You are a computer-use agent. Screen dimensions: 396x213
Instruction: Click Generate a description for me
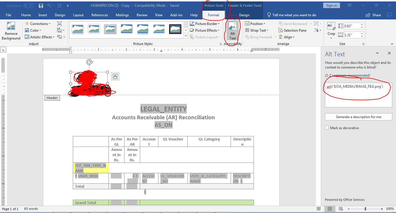point(358,117)
